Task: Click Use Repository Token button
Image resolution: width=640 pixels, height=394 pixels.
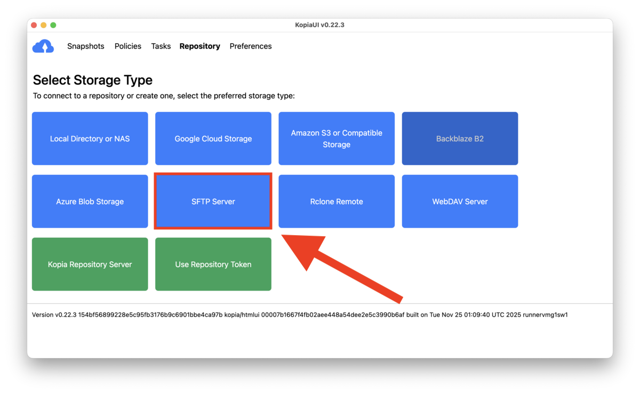Action: pos(213,264)
